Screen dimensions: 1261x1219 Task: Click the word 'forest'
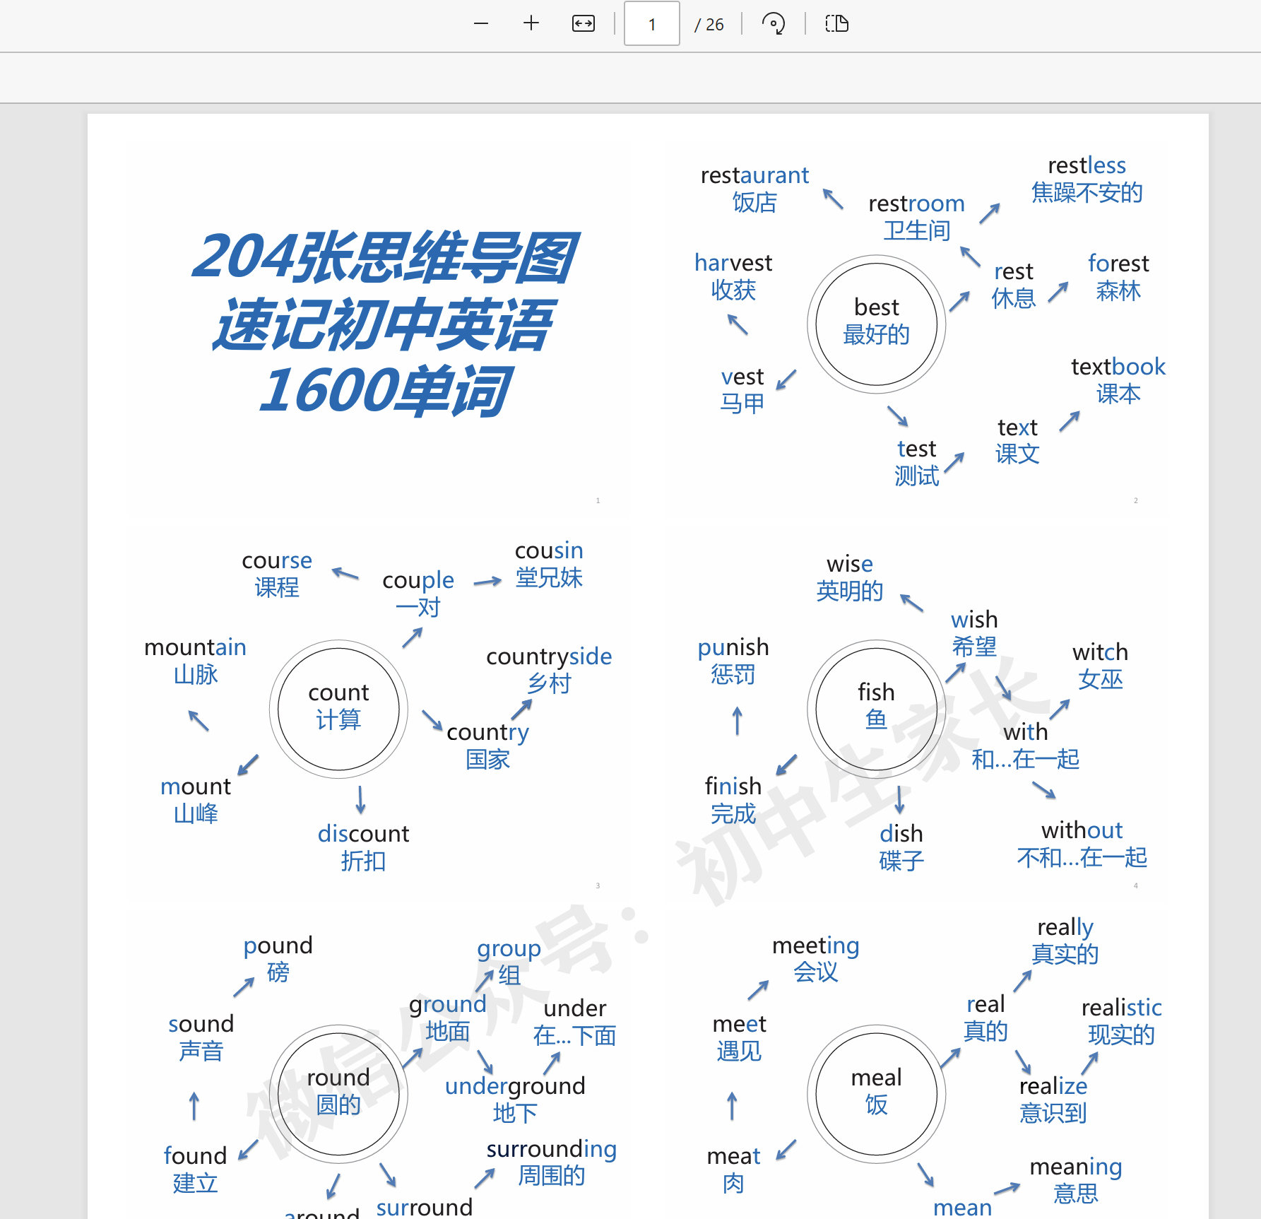coord(1118,264)
